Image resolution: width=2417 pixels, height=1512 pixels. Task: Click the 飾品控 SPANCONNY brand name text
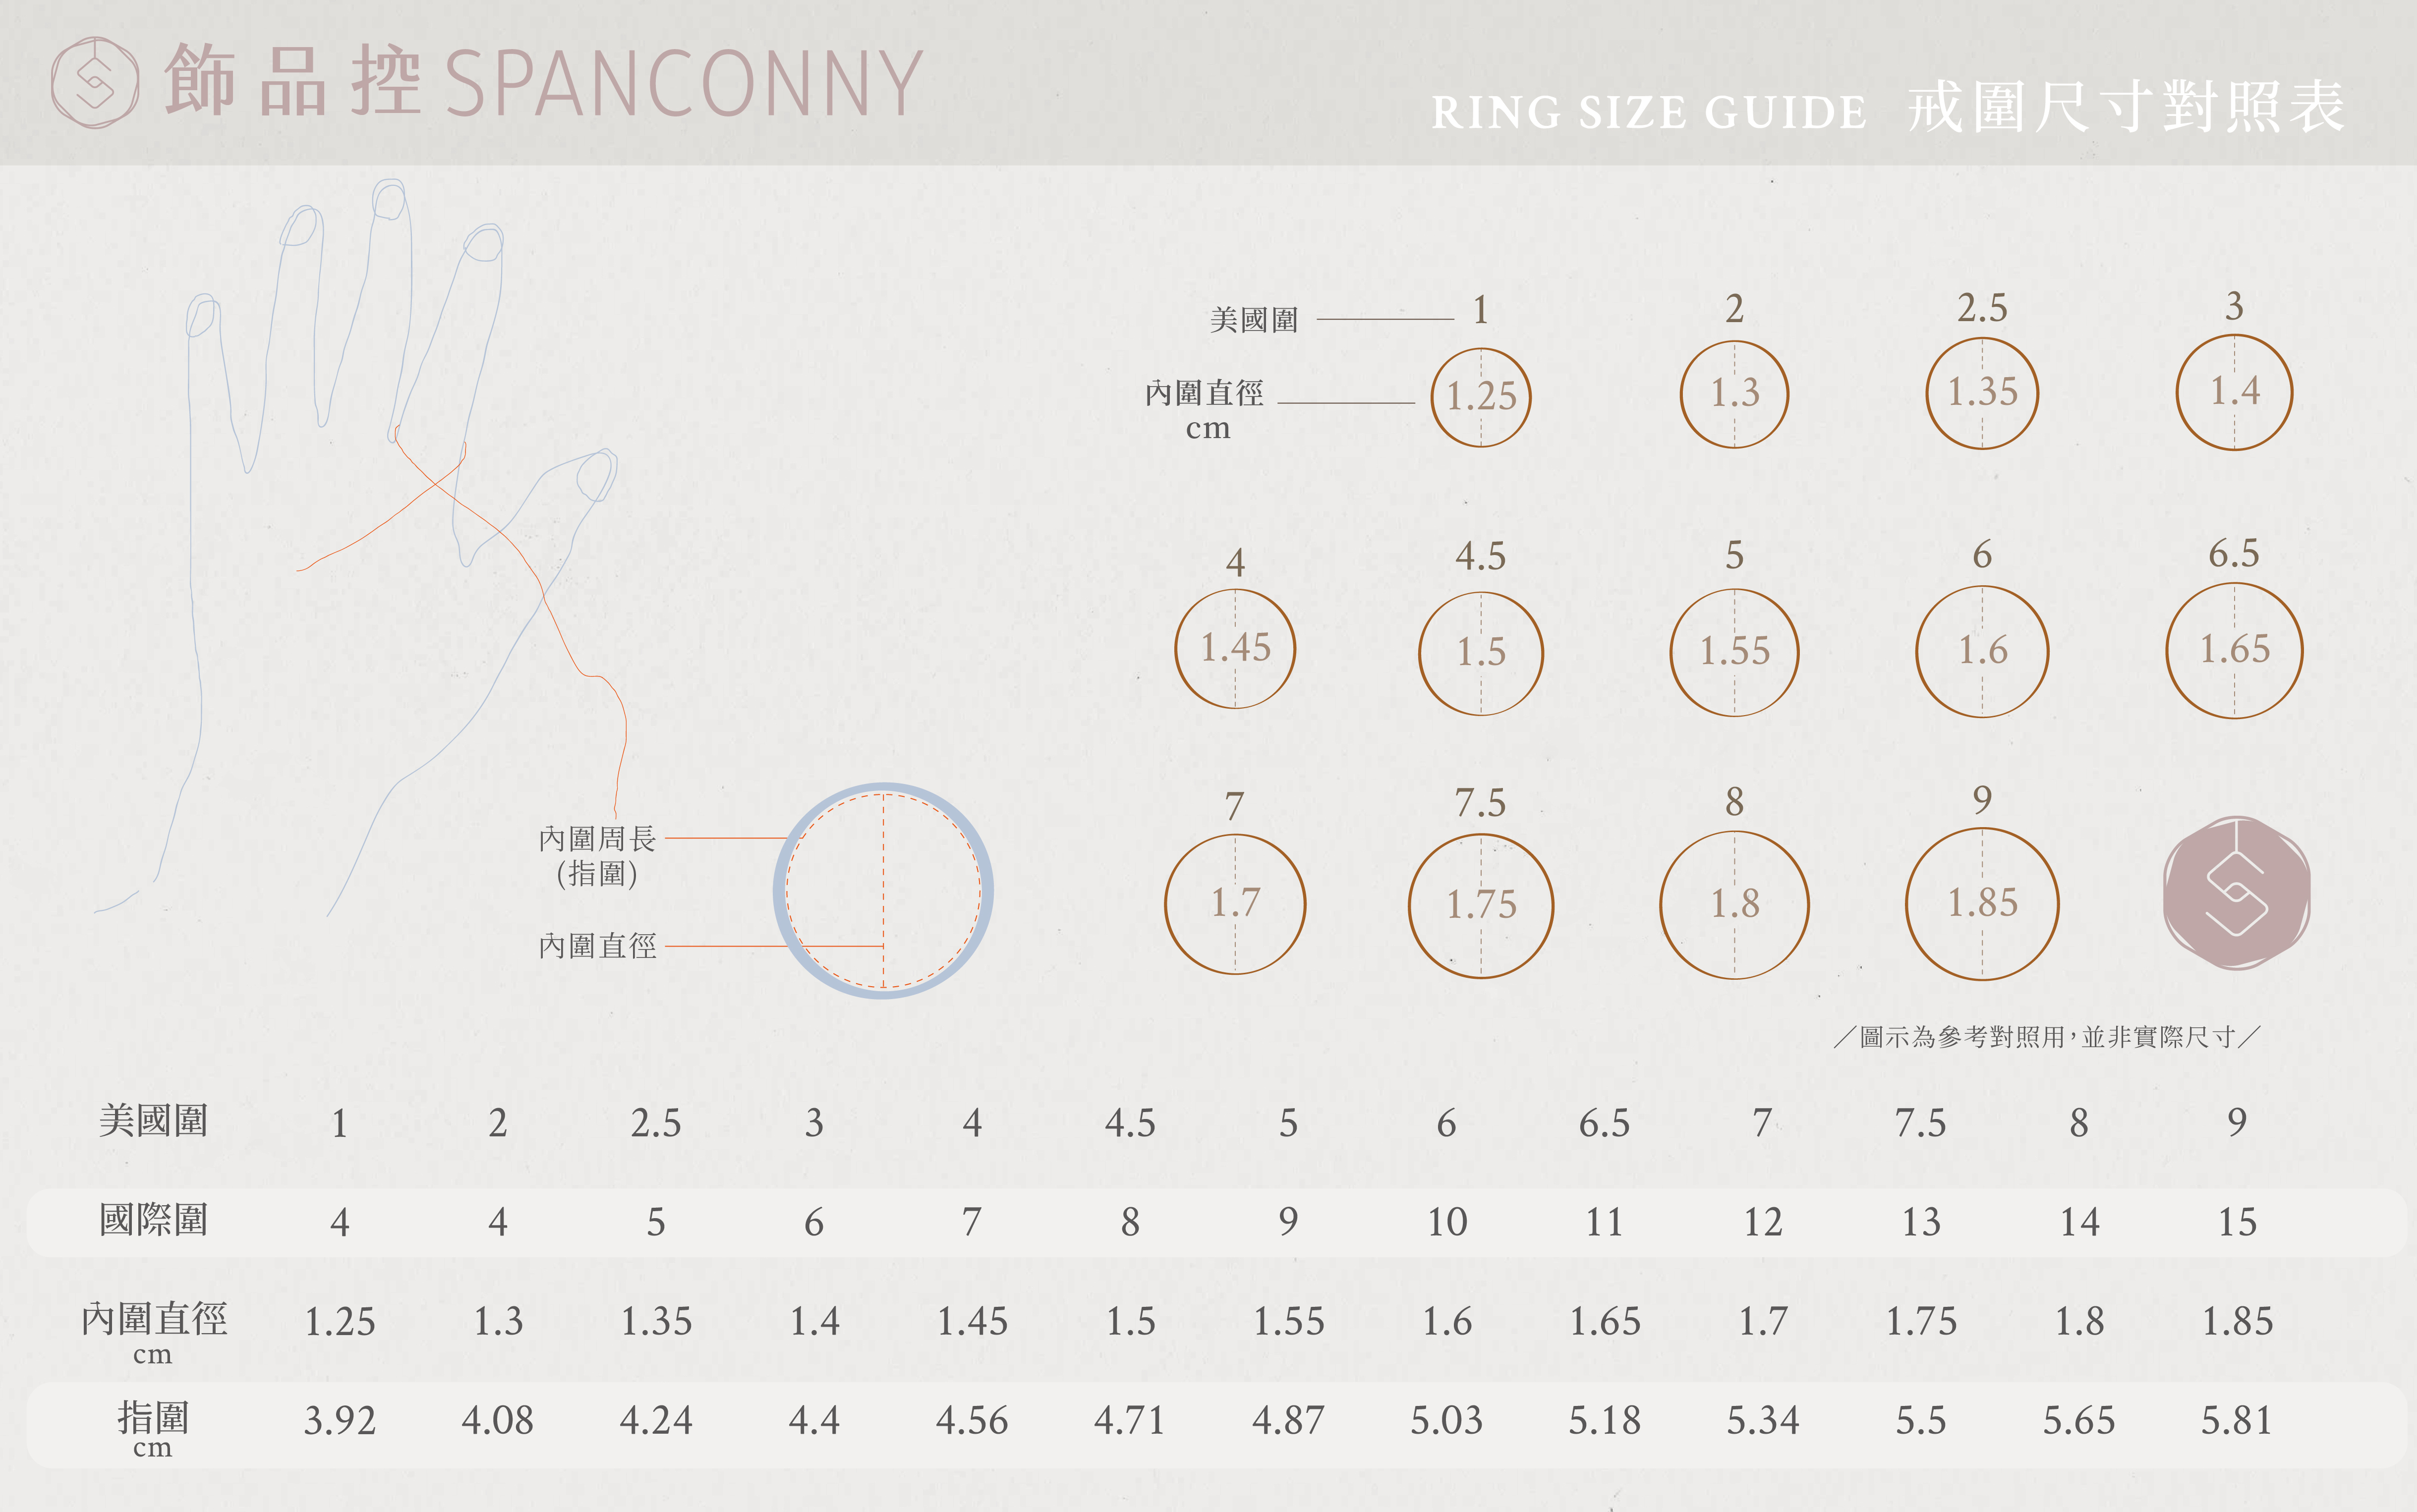click(x=543, y=82)
